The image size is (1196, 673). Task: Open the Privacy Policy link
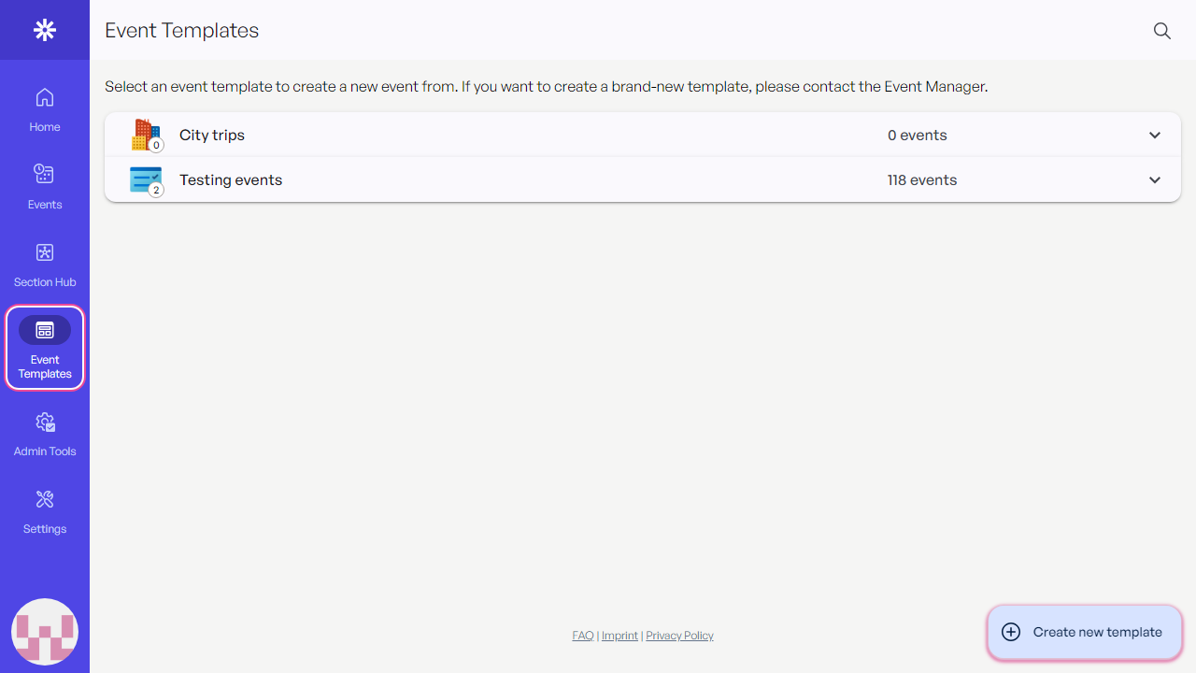(x=679, y=636)
